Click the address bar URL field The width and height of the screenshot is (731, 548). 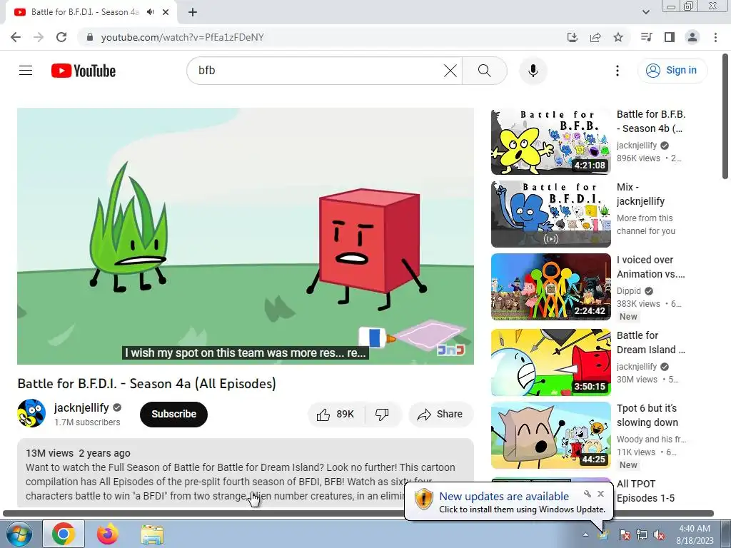322,37
